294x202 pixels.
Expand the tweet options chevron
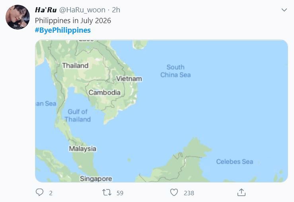coord(284,10)
